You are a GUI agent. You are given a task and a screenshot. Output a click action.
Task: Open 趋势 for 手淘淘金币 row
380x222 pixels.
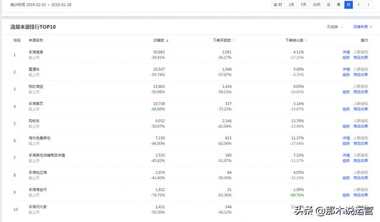point(346,195)
